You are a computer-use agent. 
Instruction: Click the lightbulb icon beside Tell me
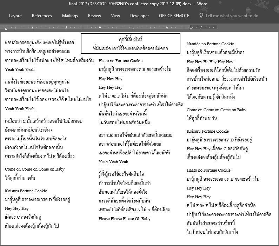tap(201, 15)
